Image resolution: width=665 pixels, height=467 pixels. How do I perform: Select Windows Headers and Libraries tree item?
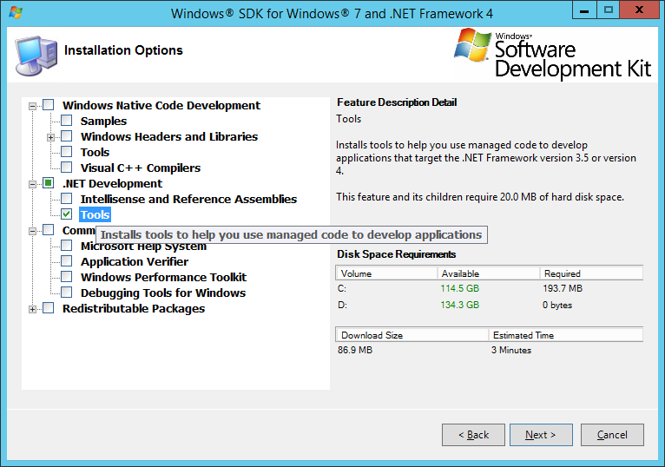click(x=168, y=136)
